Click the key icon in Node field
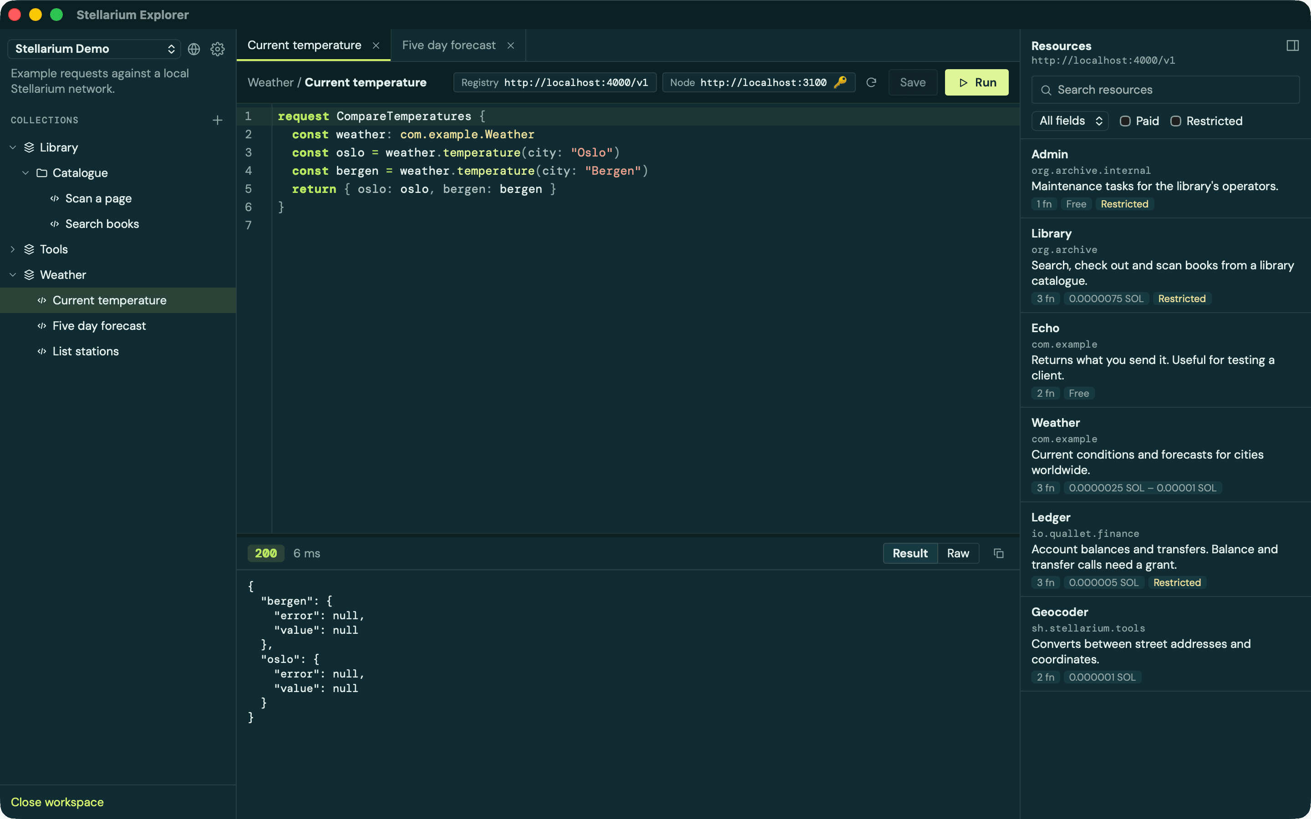 pos(840,82)
